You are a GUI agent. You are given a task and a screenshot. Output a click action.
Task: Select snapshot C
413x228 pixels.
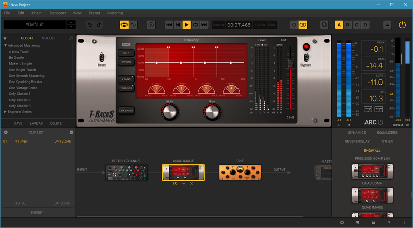click(x=356, y=25)
